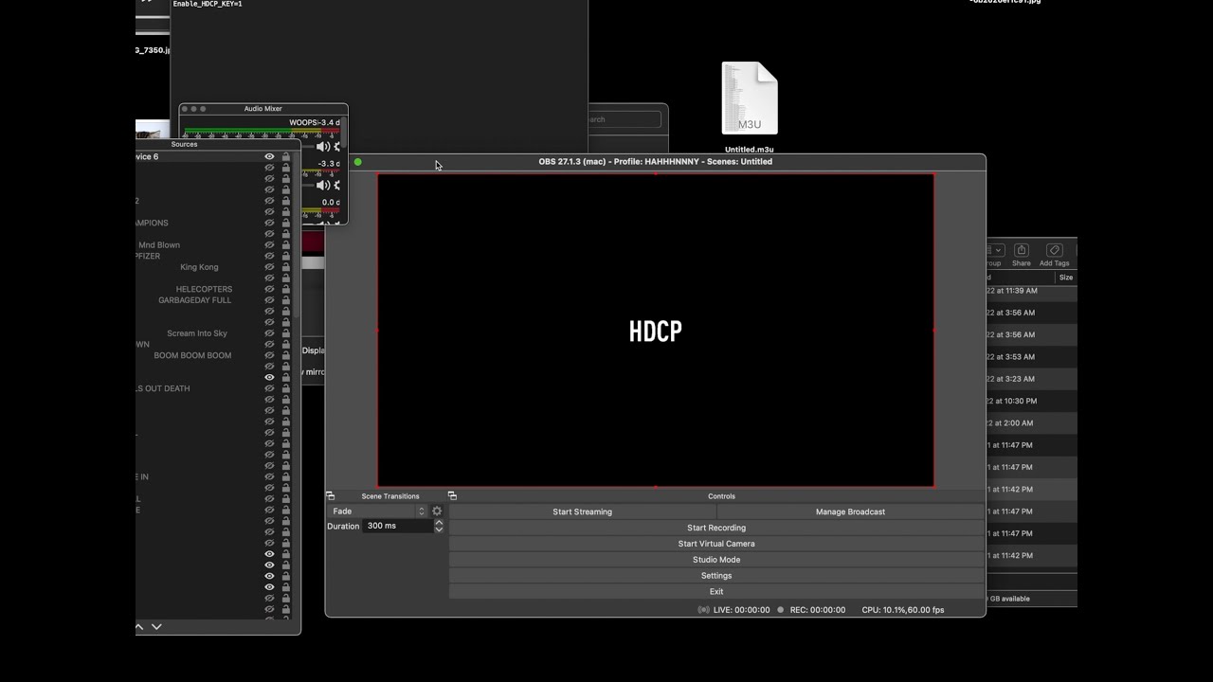
Task: Click the CPU 10.1%, 60.00 fps status text
Action: (903, 610)
